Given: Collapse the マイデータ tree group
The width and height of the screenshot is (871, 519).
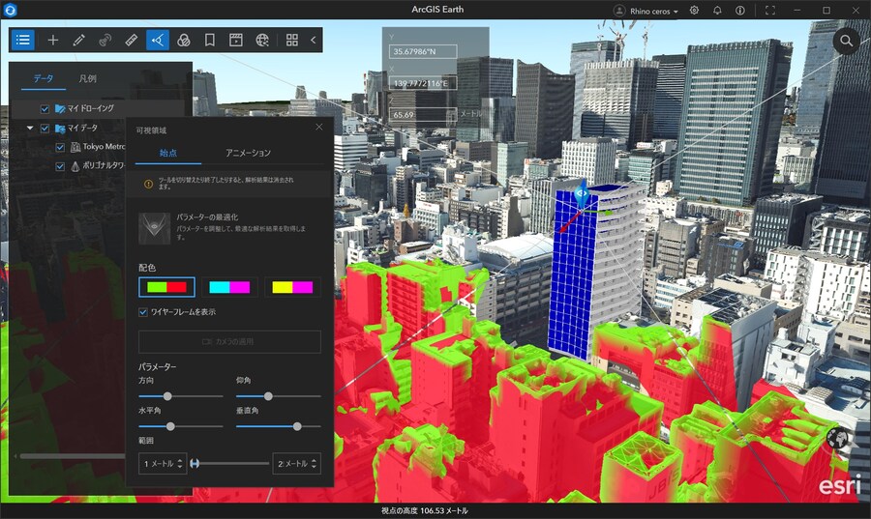Looking at the screenshot, I should click(x=30, y=128).
